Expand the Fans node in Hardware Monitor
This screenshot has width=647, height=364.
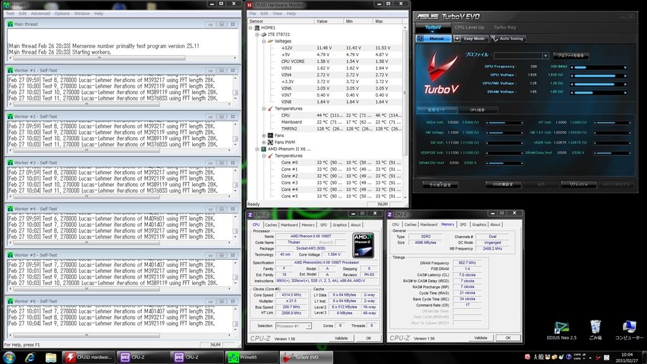pyautogui.click(x=265, y=135)
